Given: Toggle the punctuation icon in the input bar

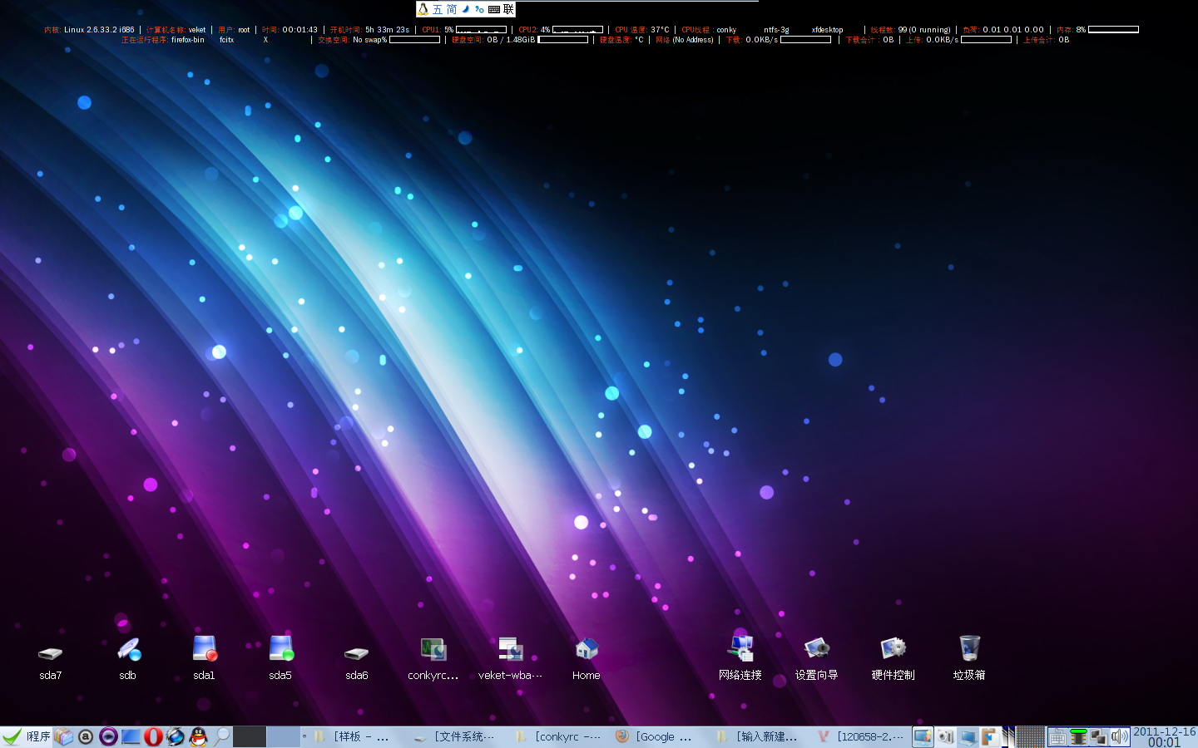Looking at the screenshot, I should tap(480, 9).
